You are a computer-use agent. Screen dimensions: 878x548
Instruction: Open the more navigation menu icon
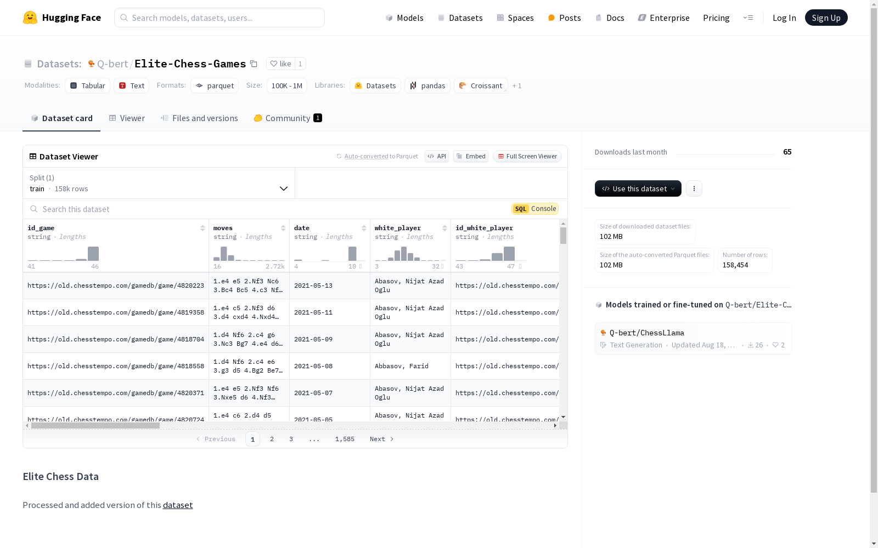(748, 18)
